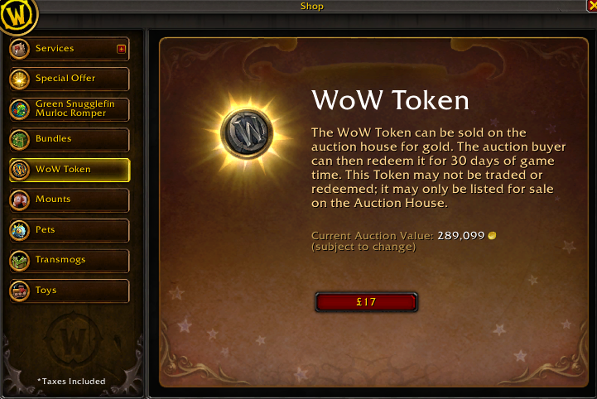Click the Mounts category icon
The height and width of the screenshot is (399, 597).
[x=19, y=200]
